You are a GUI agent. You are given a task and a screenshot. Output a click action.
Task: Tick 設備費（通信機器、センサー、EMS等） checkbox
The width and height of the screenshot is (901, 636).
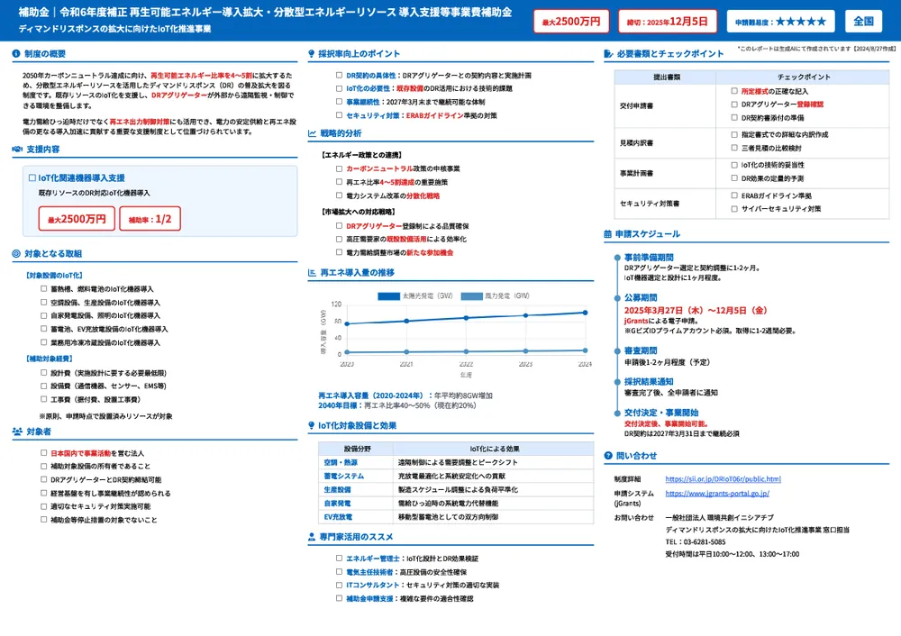click(x=43, y=386)
